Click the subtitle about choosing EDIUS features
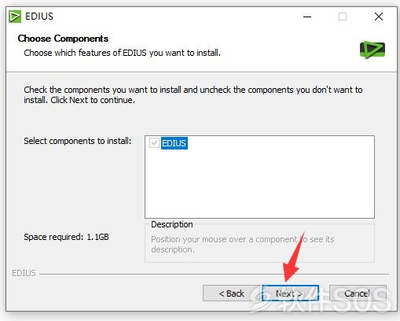400x321 pixels. [123, 53]
